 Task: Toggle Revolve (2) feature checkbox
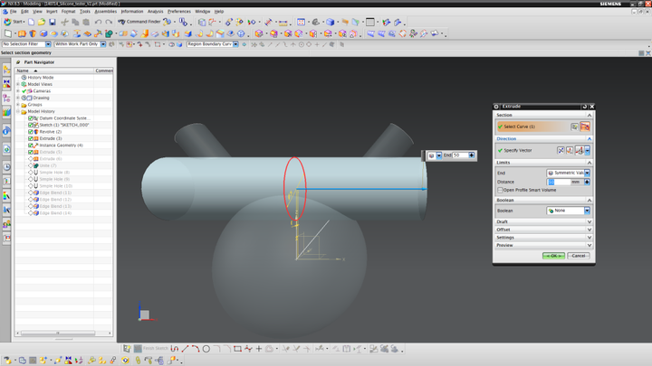pos(31,132)
